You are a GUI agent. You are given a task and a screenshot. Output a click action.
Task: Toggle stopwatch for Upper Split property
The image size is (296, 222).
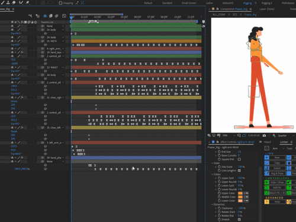(x=219, y=178)
